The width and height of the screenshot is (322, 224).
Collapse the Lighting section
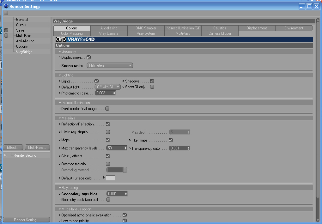[60, 75]
